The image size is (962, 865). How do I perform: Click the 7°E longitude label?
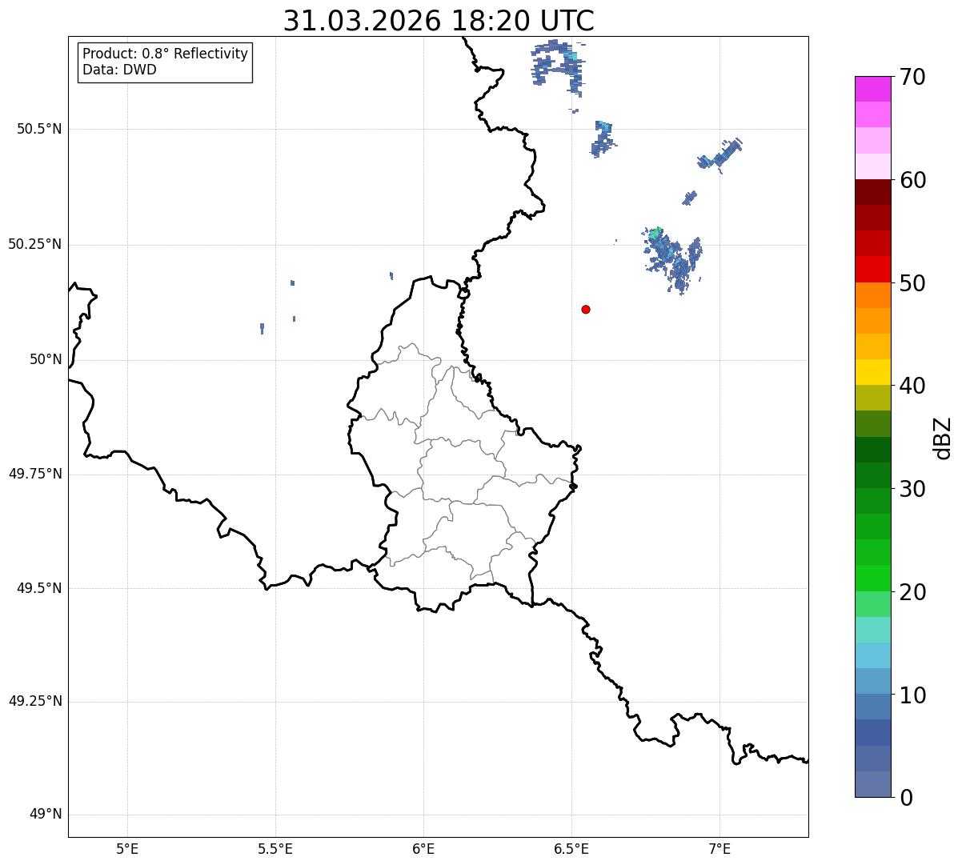point(719,848)
